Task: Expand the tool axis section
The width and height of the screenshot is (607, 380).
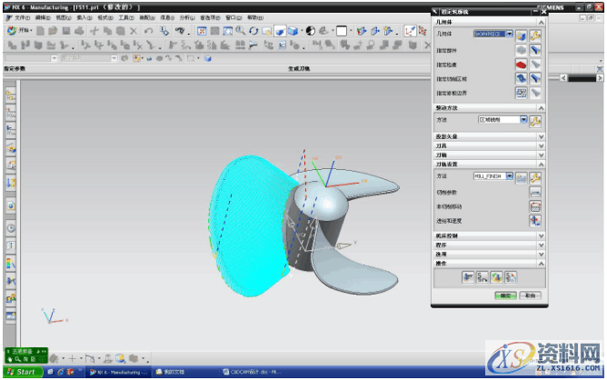Action: pos(542,155)
